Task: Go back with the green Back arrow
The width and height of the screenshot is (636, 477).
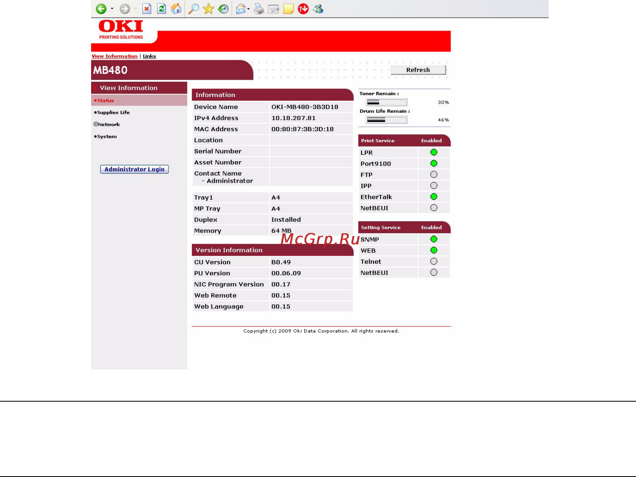Action: pos(101,9)
